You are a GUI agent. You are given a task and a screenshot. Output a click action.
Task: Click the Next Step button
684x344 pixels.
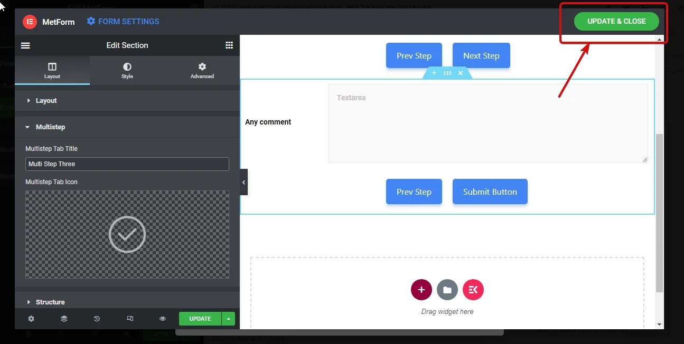click(481, 55)
